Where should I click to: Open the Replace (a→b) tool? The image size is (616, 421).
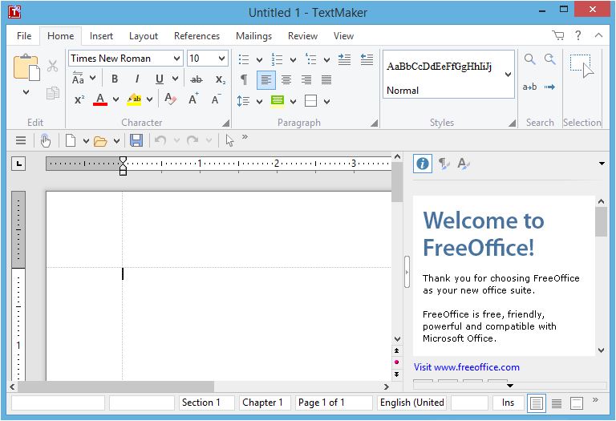tap(529, 87)
